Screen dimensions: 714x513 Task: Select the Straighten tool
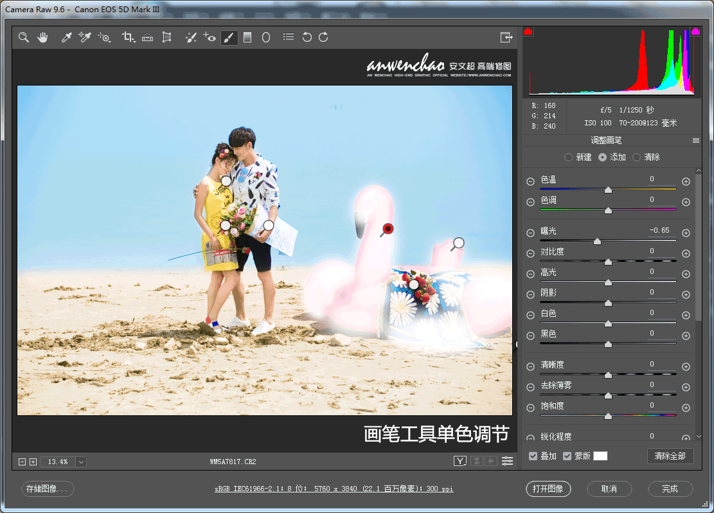pos(148,37)
